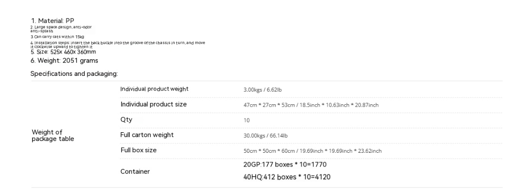
Task: Click the 'Qty' row label
Action: point(126,119)
